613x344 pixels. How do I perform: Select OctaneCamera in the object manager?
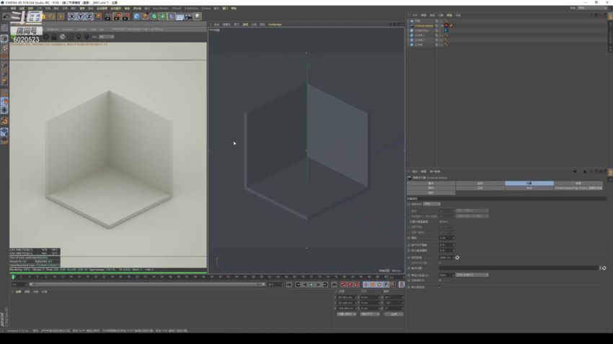423,25
